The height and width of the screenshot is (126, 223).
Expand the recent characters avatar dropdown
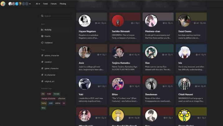tap(30, 4)
